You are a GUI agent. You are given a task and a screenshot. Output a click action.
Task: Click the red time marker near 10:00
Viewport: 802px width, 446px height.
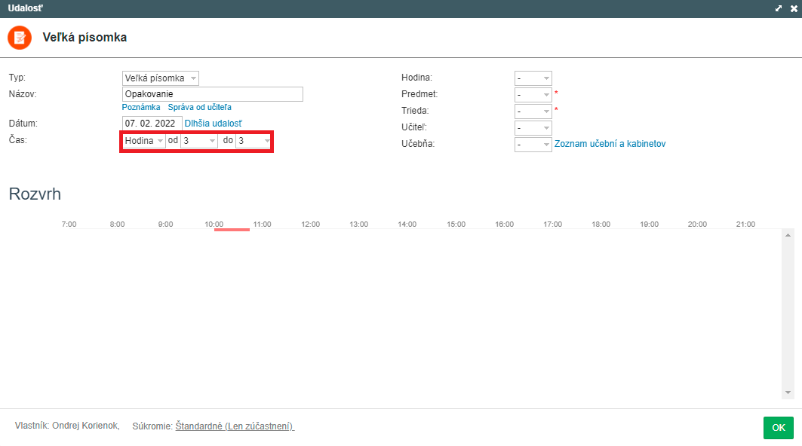(232, 230)
